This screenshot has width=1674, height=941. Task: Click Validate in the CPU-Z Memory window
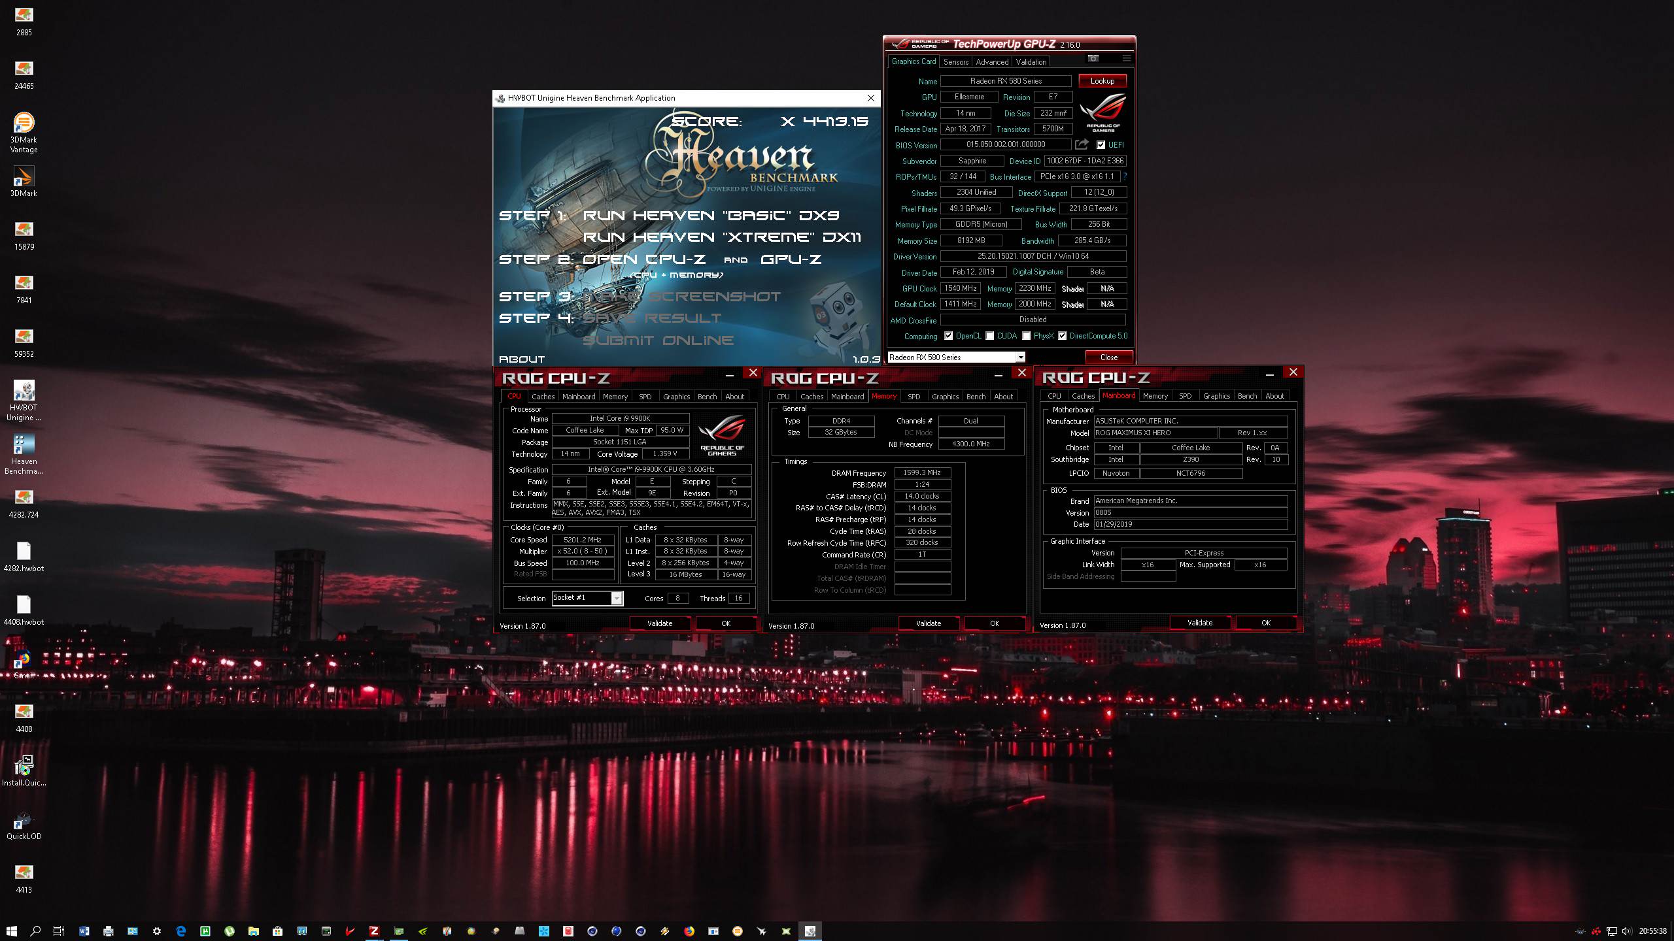tap(929, 623)
